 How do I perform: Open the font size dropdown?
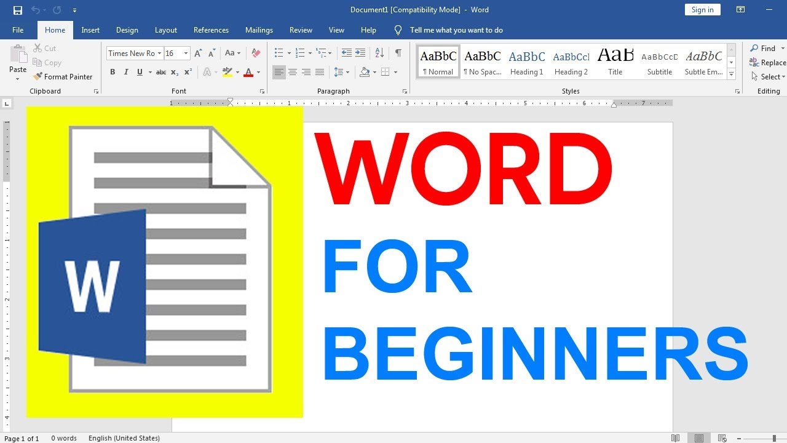pyautogui.click(x=186, y=54)
